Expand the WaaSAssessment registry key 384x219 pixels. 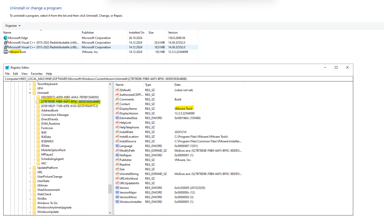pos(30,190)
